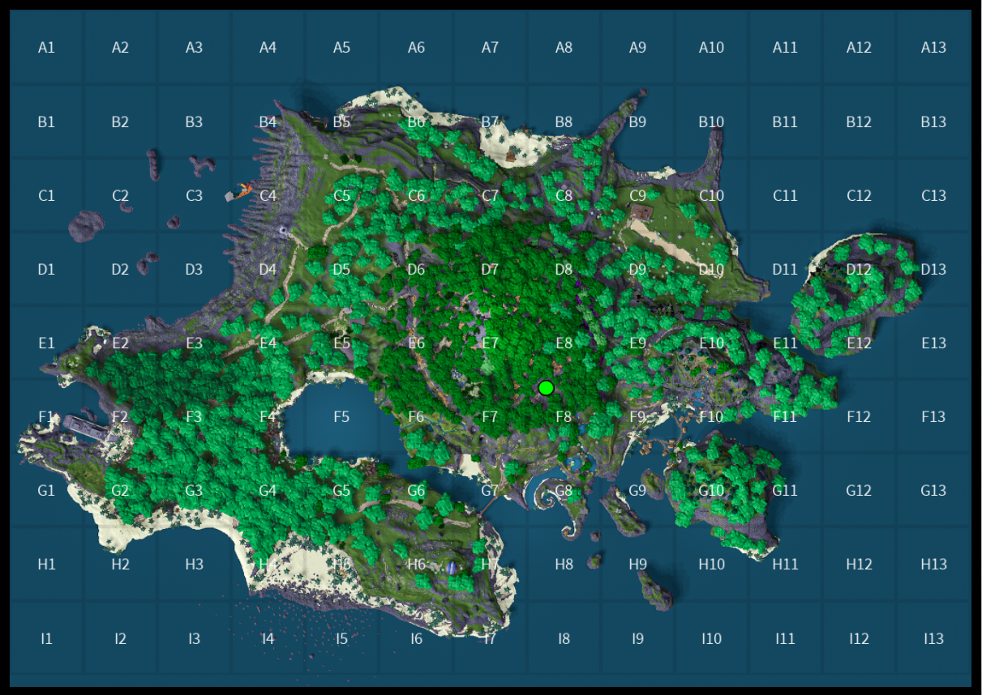Click the H8 ocean grid cell
The height and width of the screenshot is (695, 982).
pos(564,565)
